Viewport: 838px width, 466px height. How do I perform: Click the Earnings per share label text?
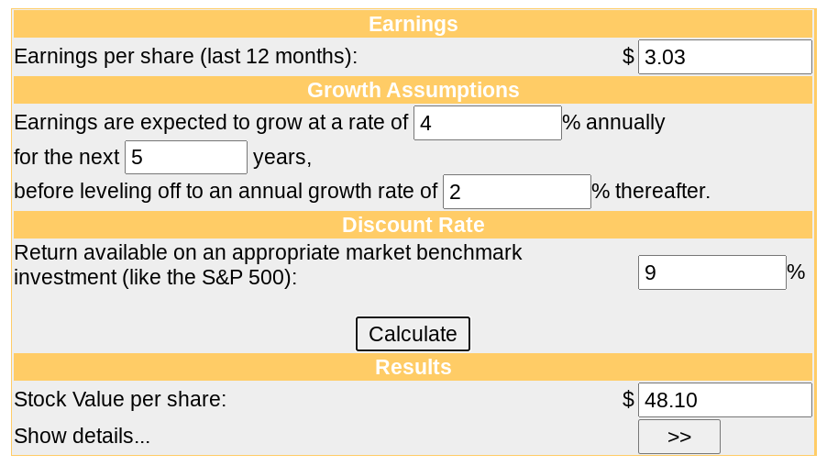coord(185,56)
